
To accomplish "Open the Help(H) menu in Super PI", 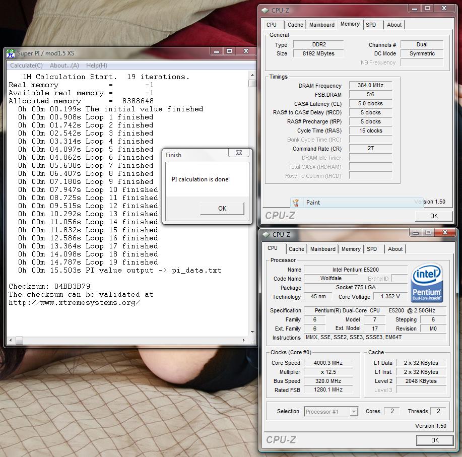I will click(x=97, y=66).
